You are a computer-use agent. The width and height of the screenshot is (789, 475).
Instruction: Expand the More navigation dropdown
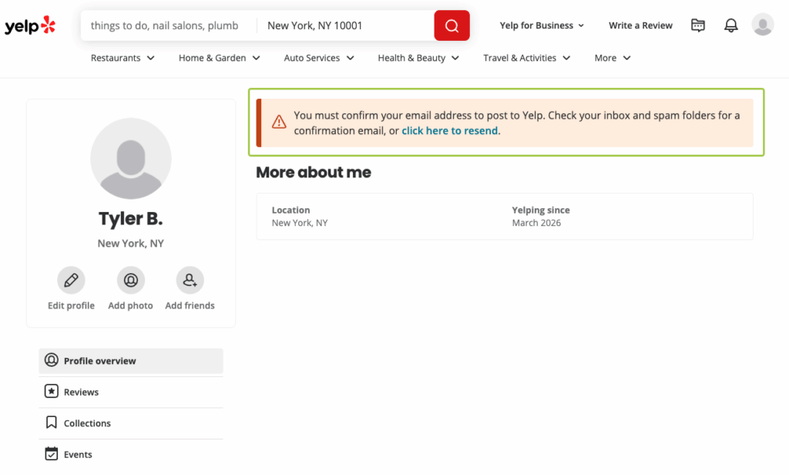click(612, 57)
